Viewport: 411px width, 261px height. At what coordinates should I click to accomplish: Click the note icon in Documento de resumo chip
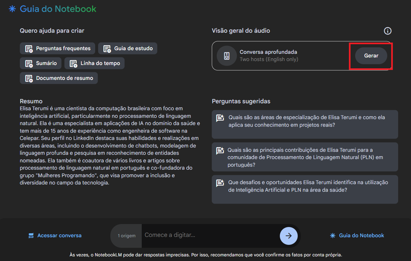pyautogui.click(x=29, y=79)
